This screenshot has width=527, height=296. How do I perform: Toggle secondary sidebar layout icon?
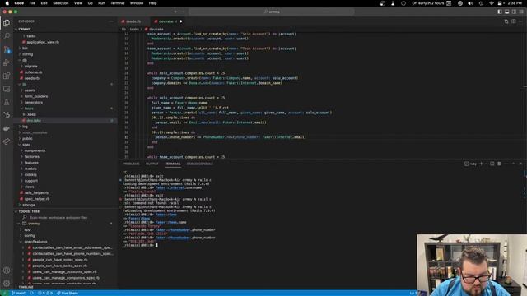[514, 12]
